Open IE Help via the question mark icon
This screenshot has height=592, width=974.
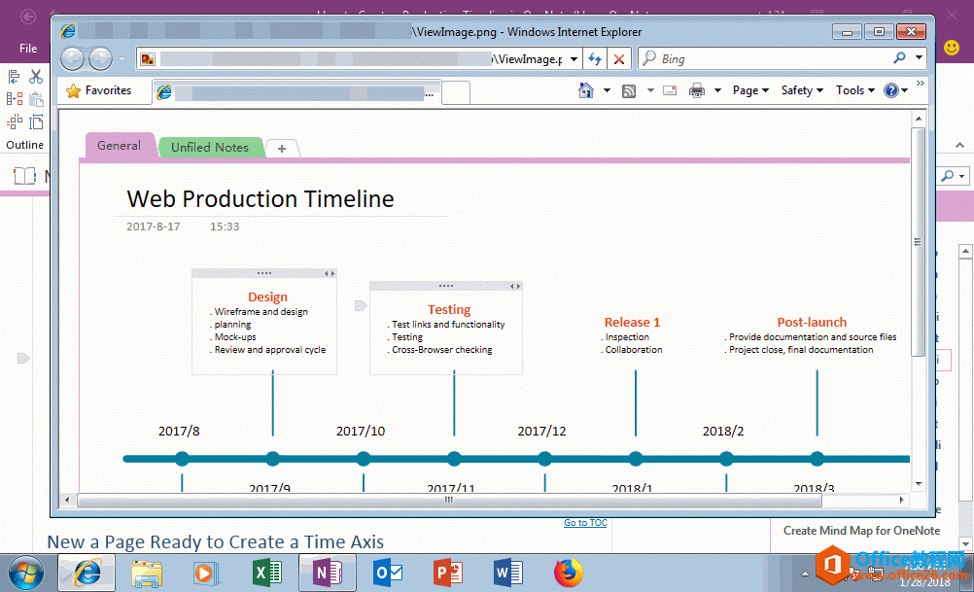point(891,89)
